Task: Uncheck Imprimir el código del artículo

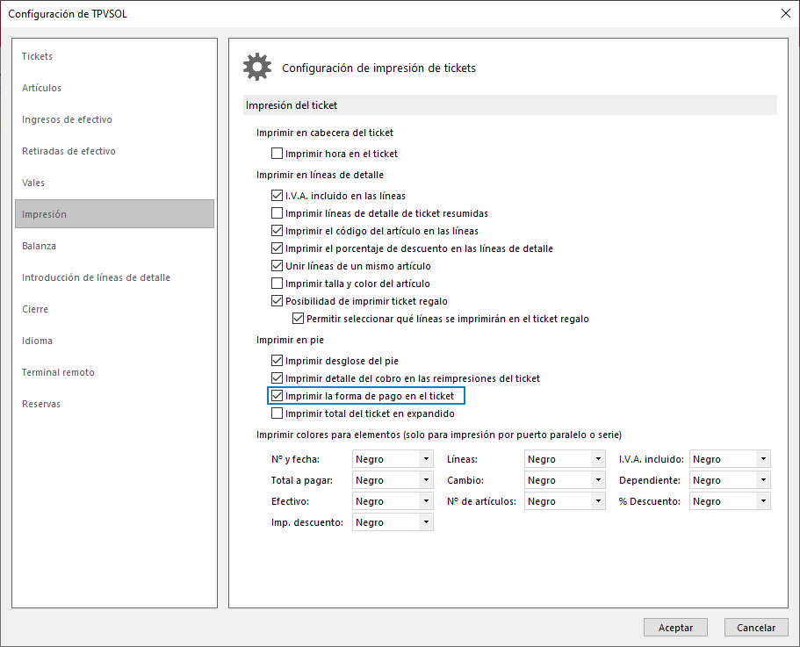Action: coord(277,231)
